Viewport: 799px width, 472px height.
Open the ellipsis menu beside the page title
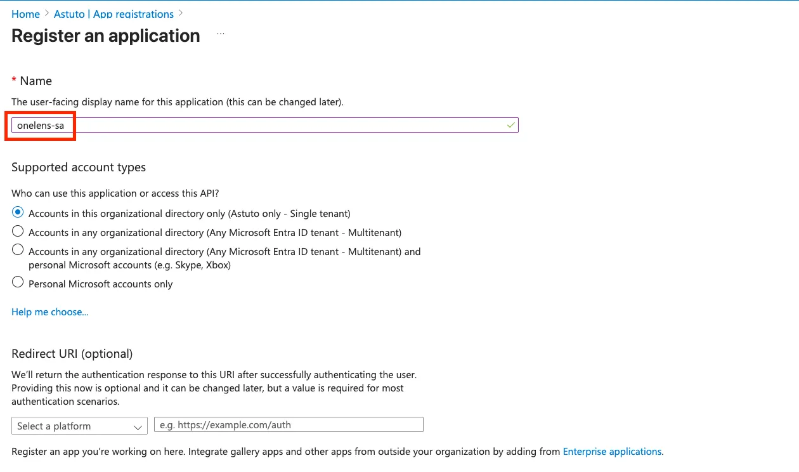220,34
